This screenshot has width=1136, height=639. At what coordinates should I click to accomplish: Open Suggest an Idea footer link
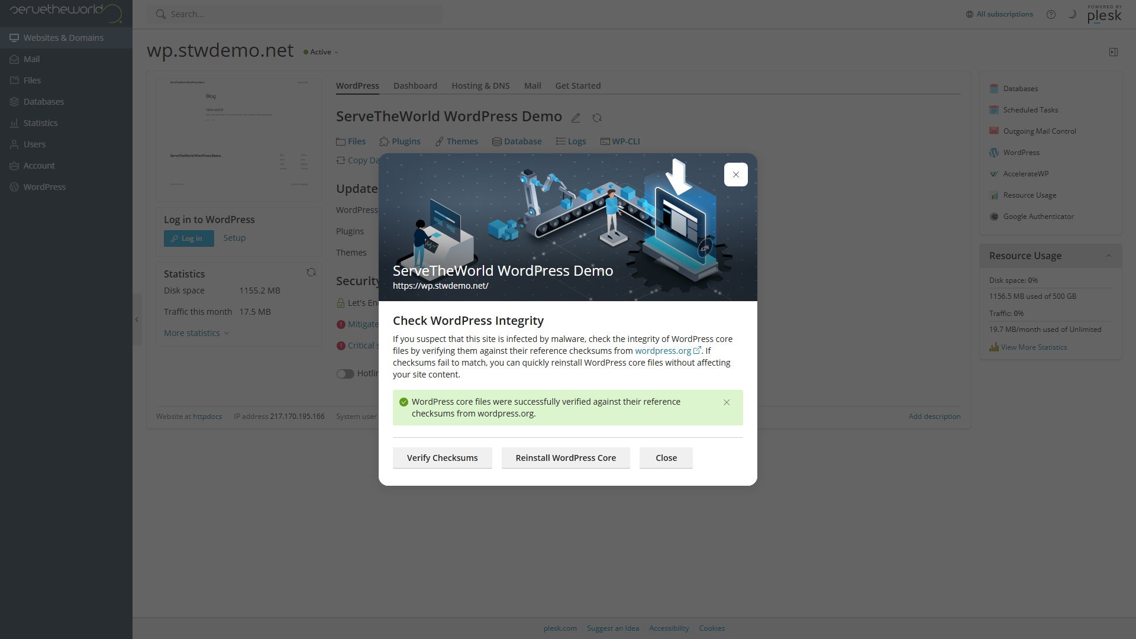(x=613, y=628)
